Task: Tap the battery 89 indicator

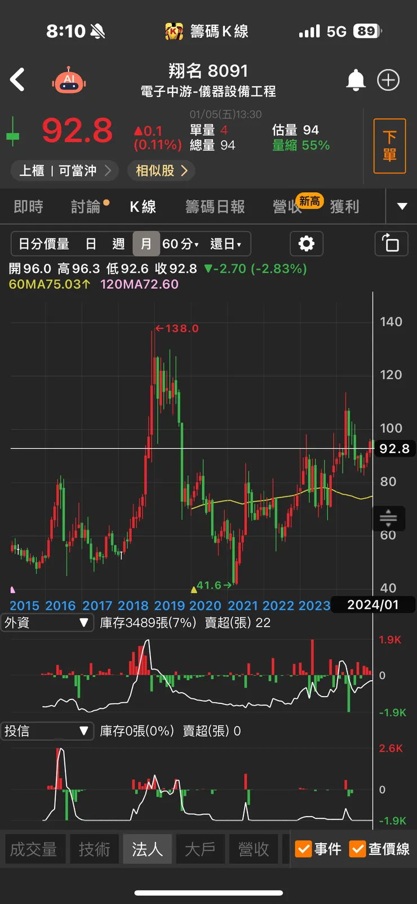Action: pyautogui.click(x=367, y=31)
